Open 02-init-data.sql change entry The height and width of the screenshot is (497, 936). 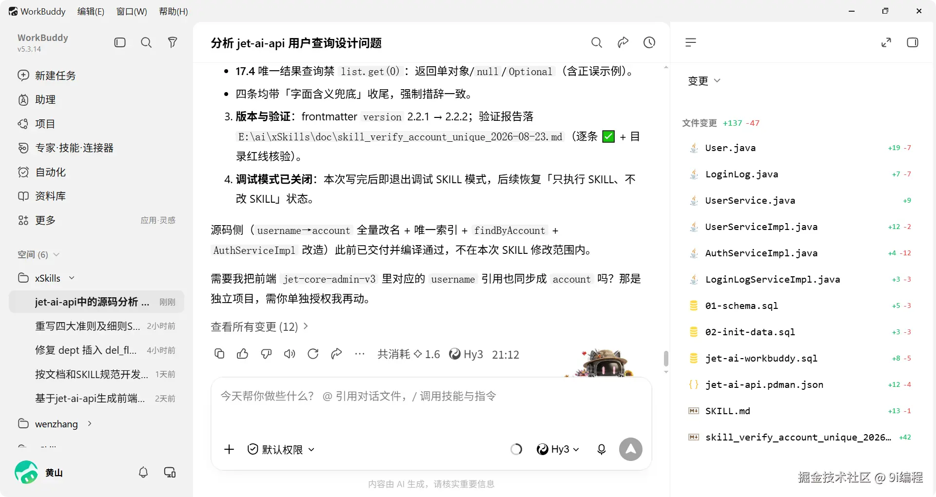pyautogui.click(x=799, y=332)
